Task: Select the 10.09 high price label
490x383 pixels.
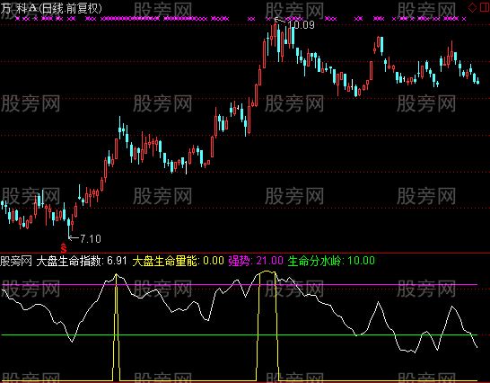Action: click(x=301, y=25)
